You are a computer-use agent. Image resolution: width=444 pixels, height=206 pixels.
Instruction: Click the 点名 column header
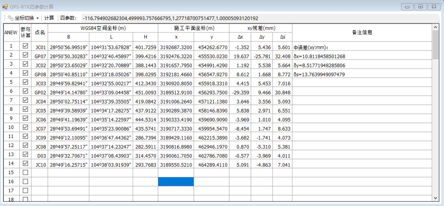coord(39,33)
